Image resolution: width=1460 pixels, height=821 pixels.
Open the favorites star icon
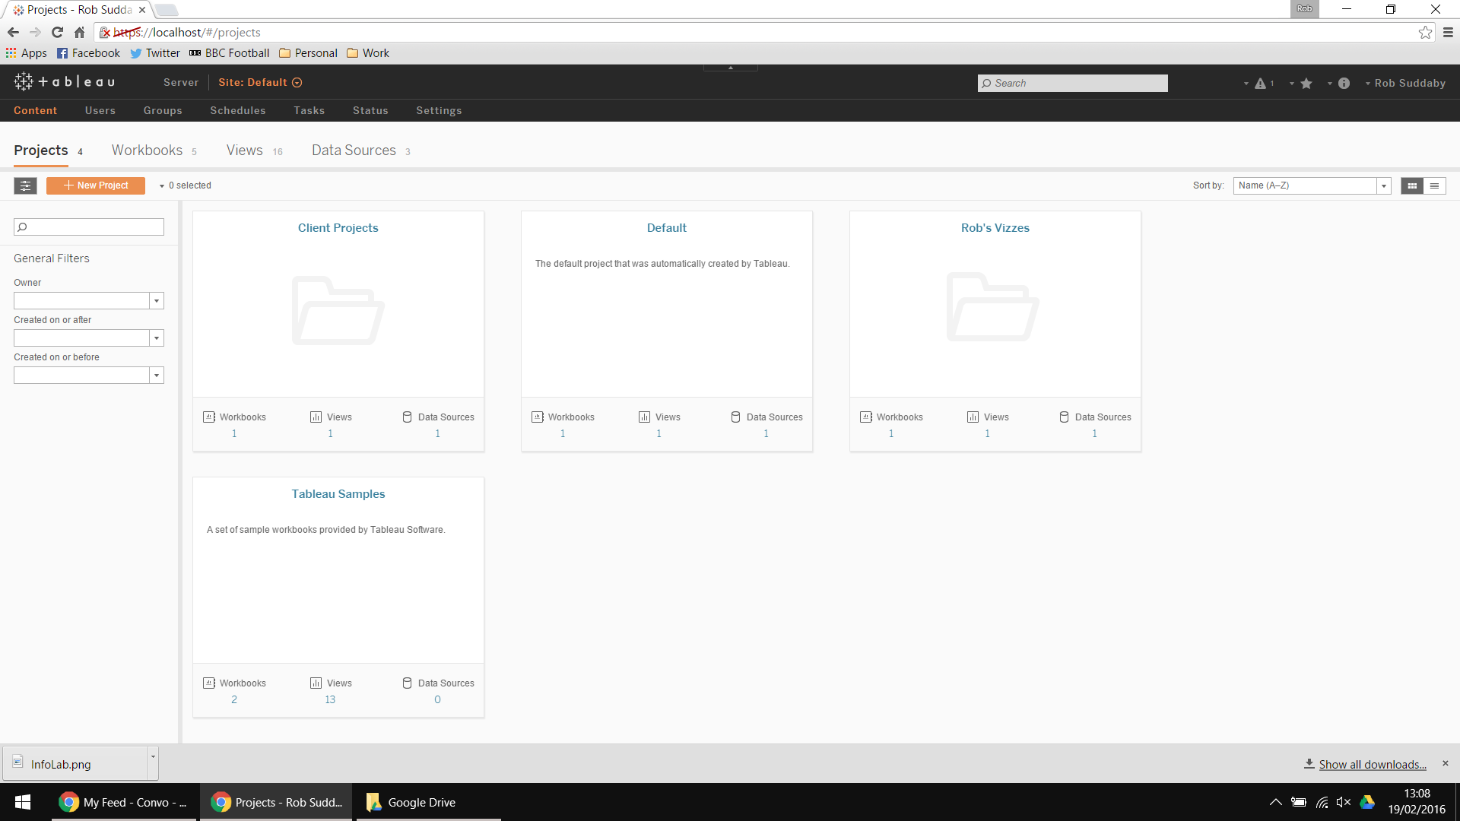pos(1306,84)
